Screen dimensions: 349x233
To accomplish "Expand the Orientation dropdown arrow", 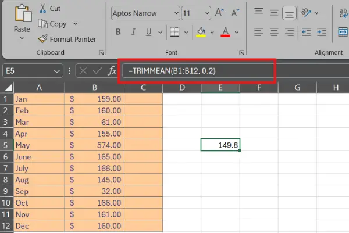I will (316, 13).
